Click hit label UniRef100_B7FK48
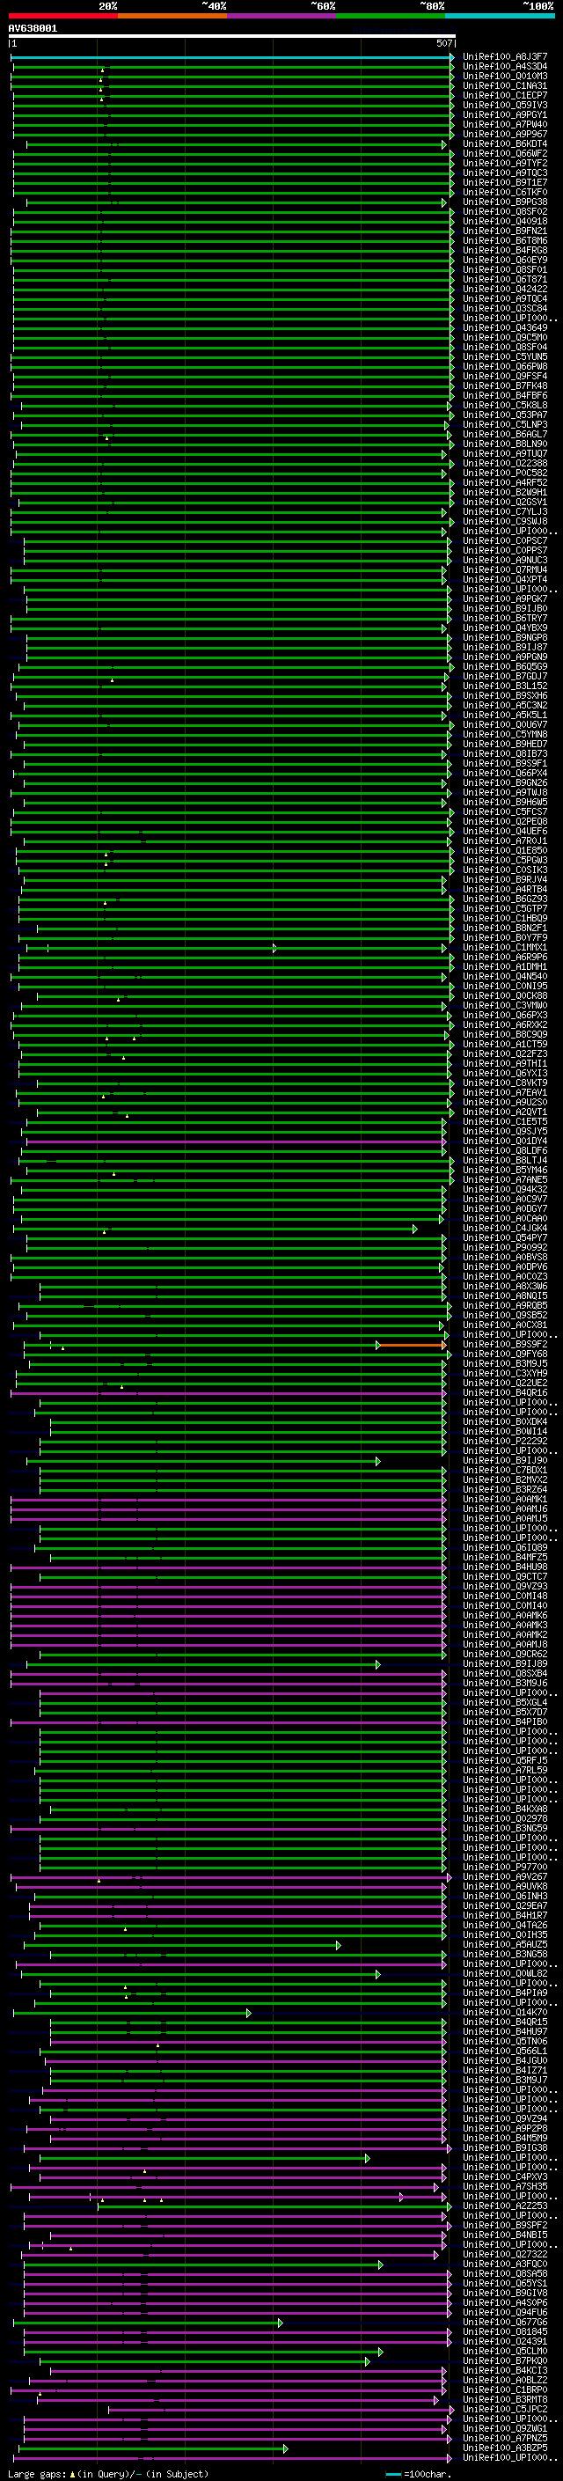The height and width of the screenshot is (2481, 563). point(504,385)
